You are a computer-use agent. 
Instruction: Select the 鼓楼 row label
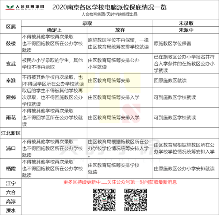pos(11,43)
